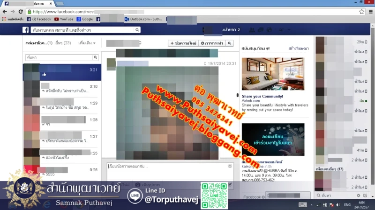Switch input language via ENG indicator
This screenshot has height=210, width=375.
[x=347, y=205]
